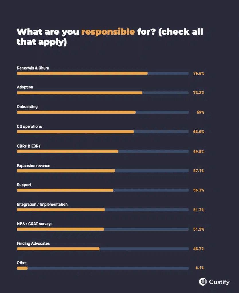The width and height of the screenshot is (239, 293).
Task: Click the Renewals & Churn label
Action: tap(33, 68)
